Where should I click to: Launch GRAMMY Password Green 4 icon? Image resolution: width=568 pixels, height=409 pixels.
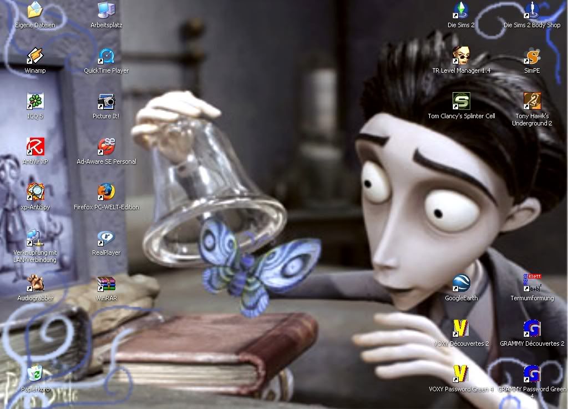532,374
